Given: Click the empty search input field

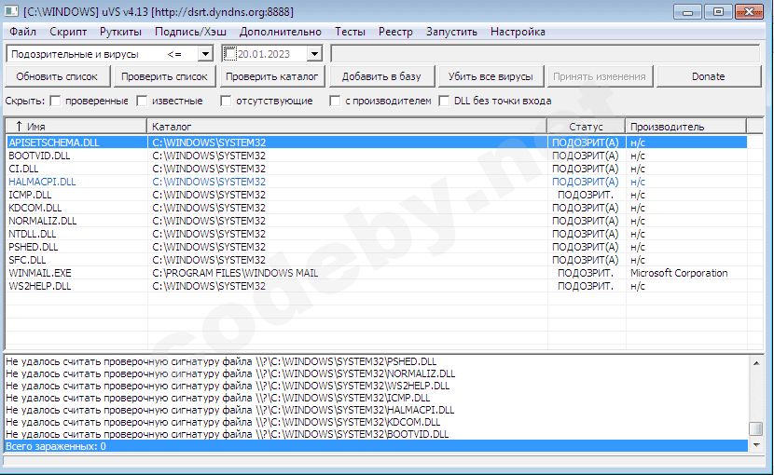Looking at the screenshot, I should [545, 54].
